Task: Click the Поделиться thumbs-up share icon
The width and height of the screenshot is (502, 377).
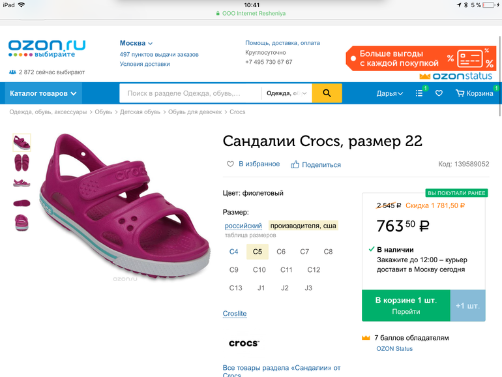Action: 295,164
